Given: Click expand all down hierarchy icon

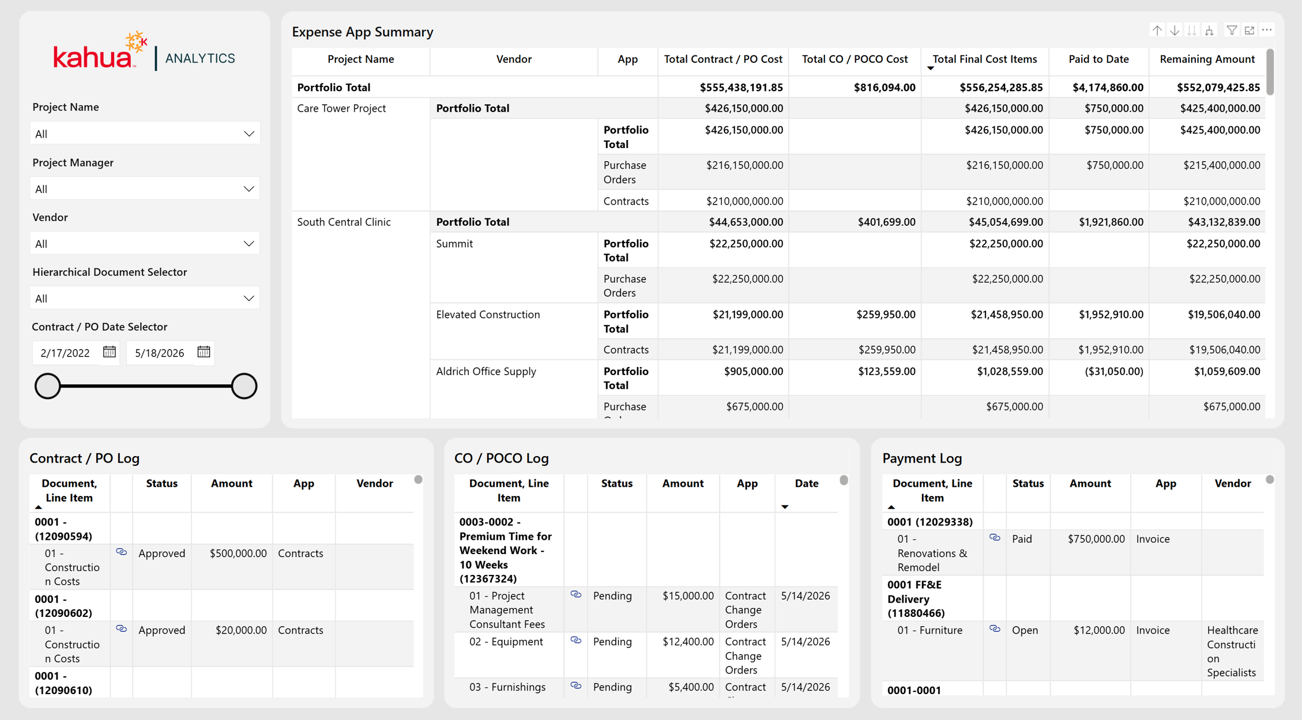Looking at the screenshot, I should click(x=1210, y=31).
